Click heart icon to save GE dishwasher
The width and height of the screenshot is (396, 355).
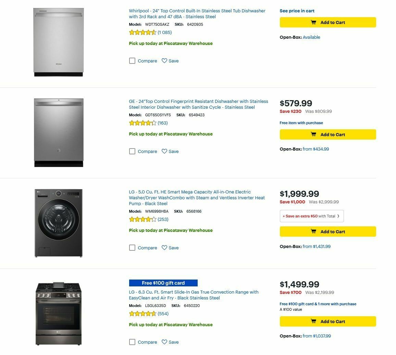point(165,151)
